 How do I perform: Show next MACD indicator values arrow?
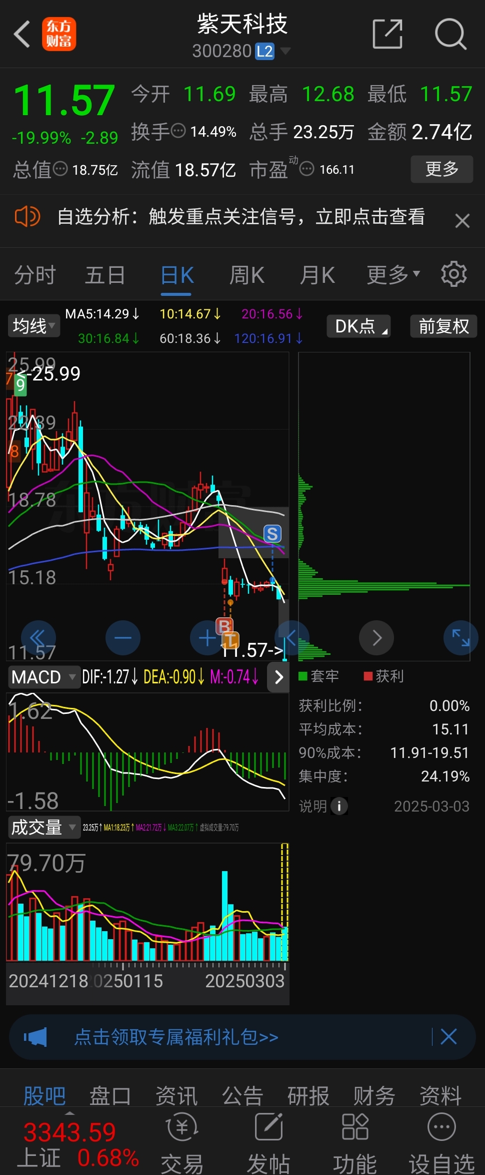[x=278, y=677]
